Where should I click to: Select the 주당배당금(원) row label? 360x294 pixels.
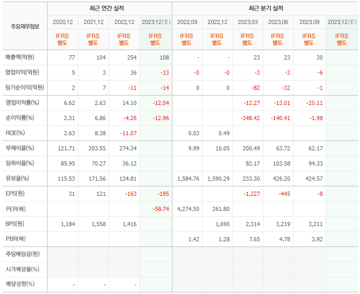click(22, 254)
